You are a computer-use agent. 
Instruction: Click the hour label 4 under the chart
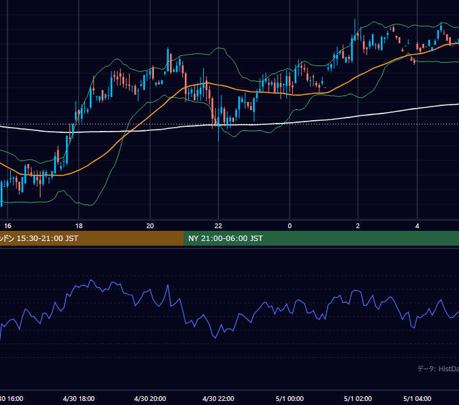click(417, 226)
